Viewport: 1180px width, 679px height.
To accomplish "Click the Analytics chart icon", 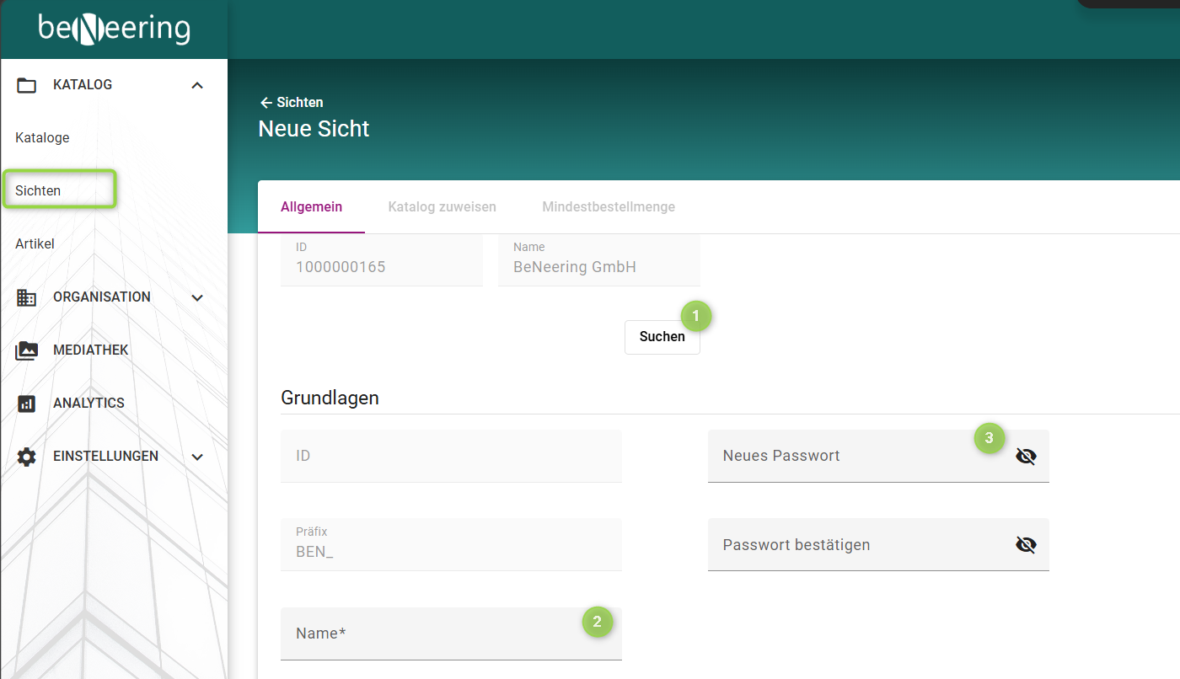I will point(27,404).
